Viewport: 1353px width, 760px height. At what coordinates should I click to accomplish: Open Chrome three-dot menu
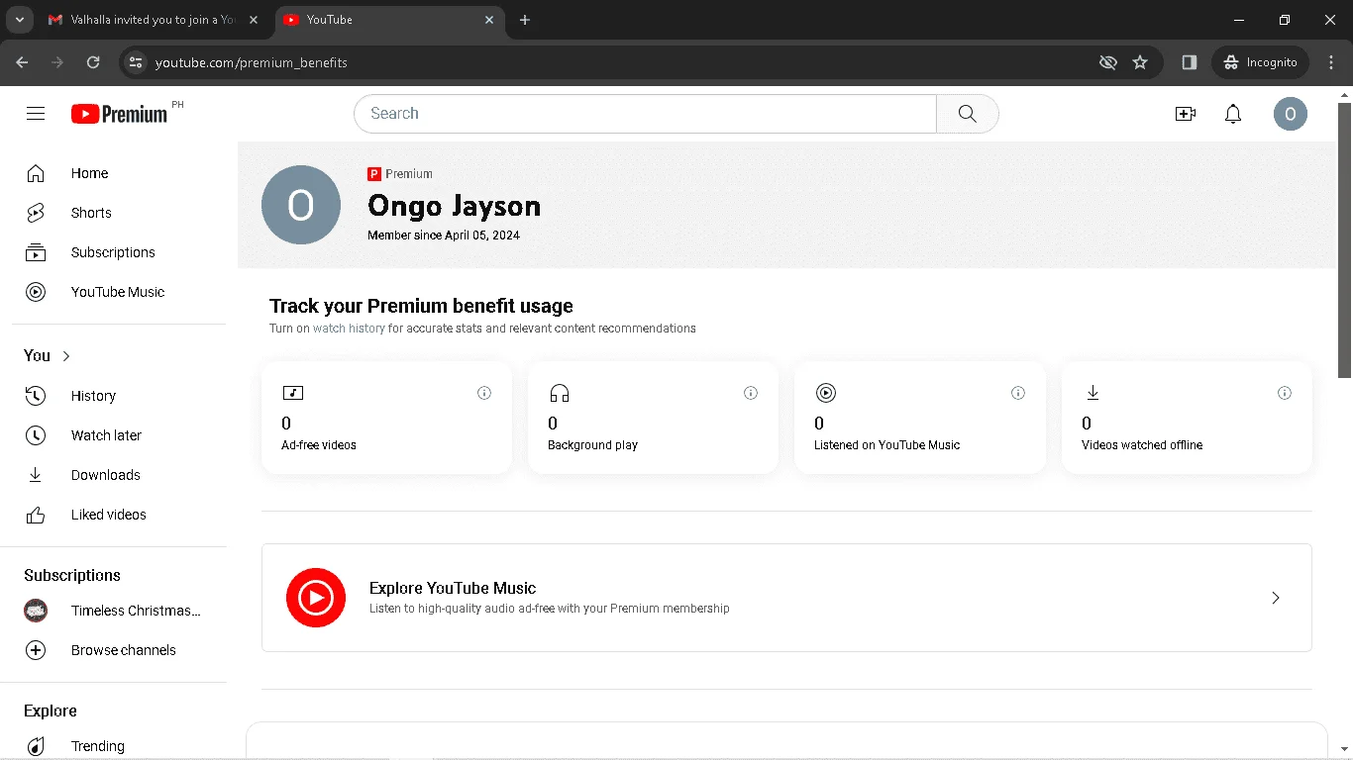click(1331, 62)
